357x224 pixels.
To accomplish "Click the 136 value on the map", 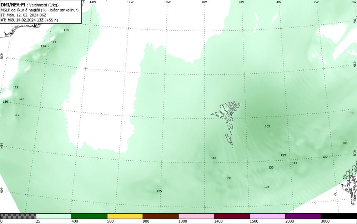I will pyautogui.click(x=5, y=102).
